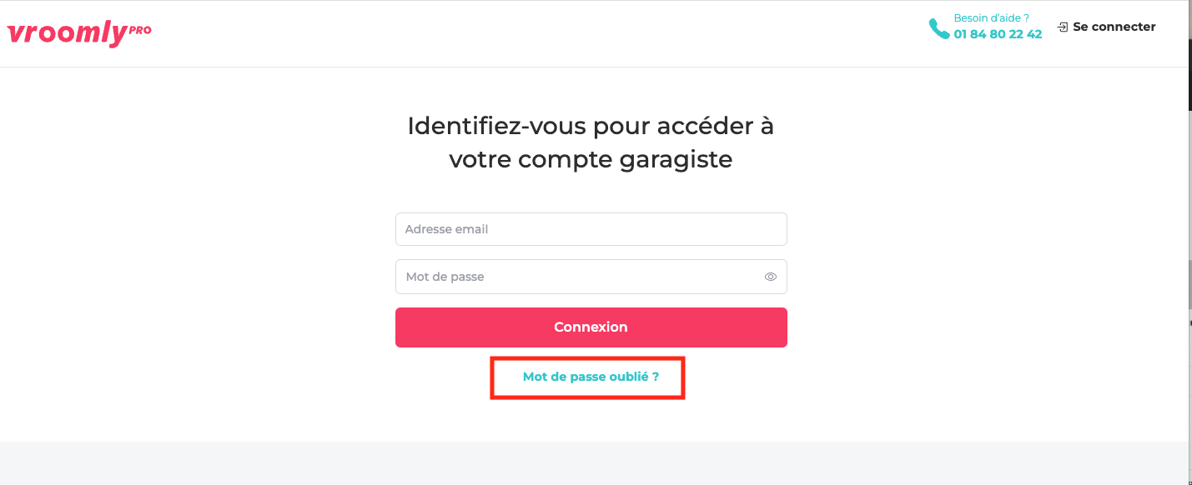Open the Se connecter link
This screenshot has height=485, width=1192.
click(x=1114, y=27)
